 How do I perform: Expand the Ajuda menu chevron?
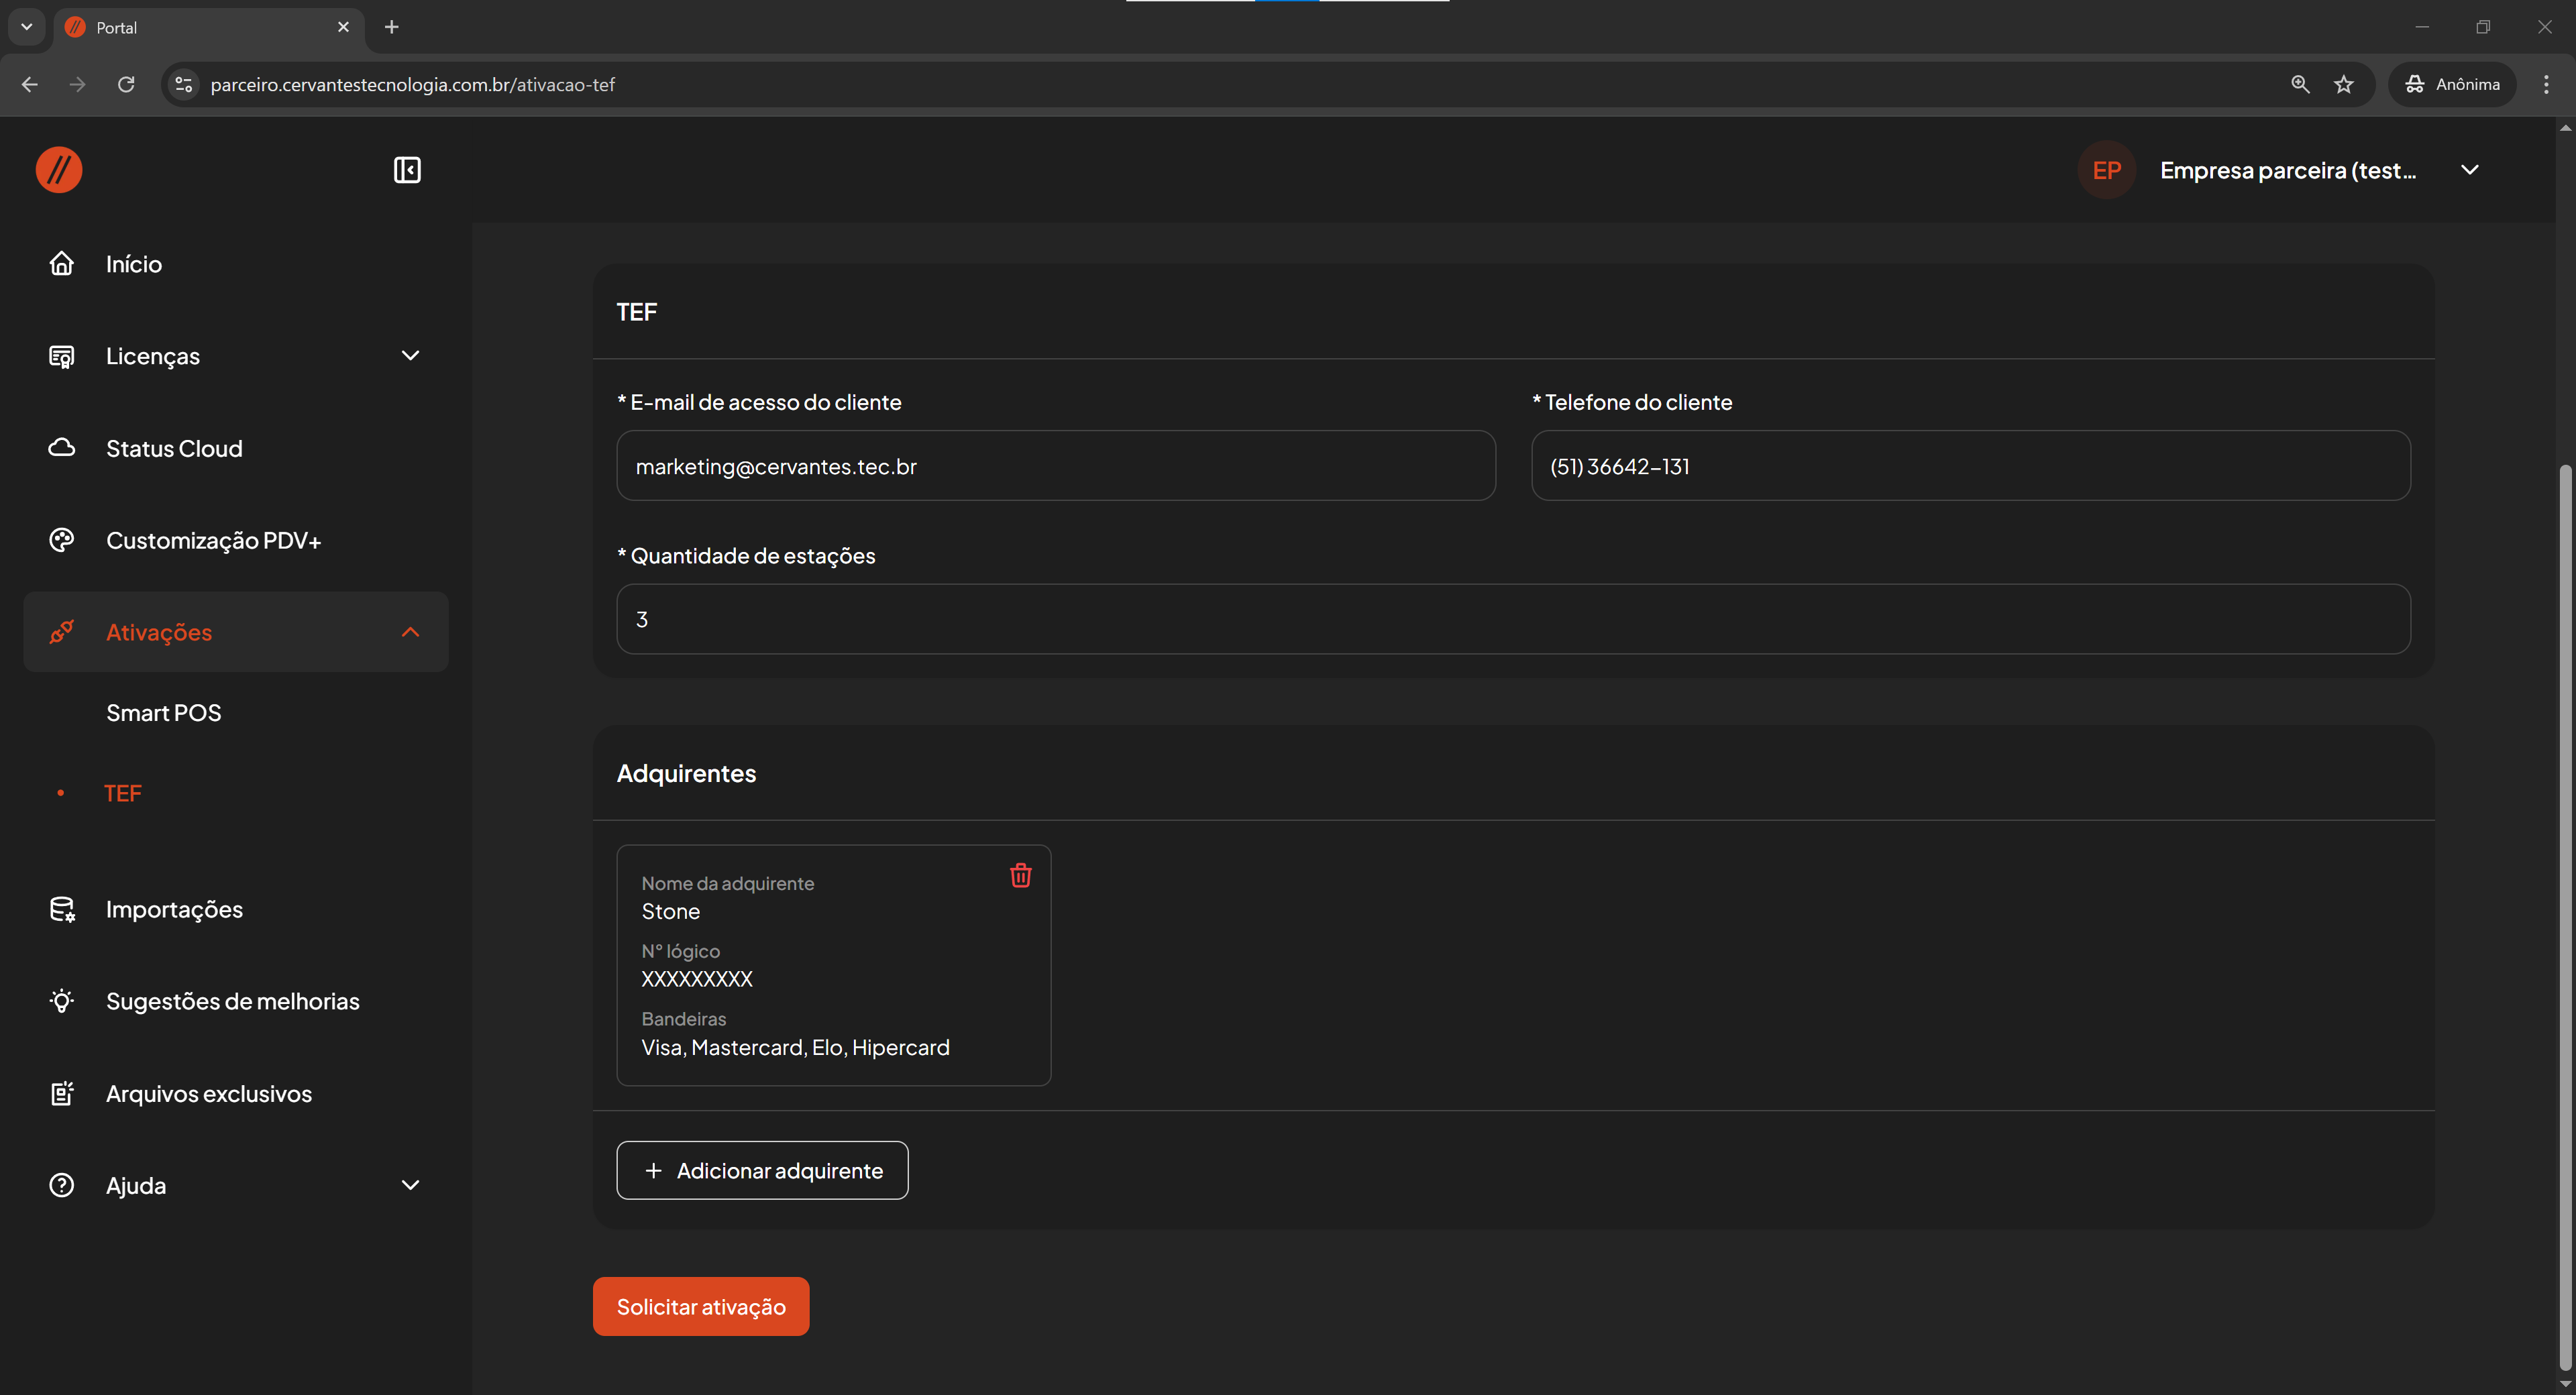(x=410, y=1185)
